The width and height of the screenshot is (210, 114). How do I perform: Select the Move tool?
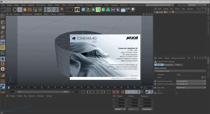point(20,10)
